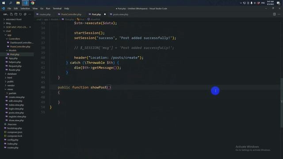Open Windows search from the taskbar
Image resolution: width=283 pixels, height=159 pixels.
(11, 3)
